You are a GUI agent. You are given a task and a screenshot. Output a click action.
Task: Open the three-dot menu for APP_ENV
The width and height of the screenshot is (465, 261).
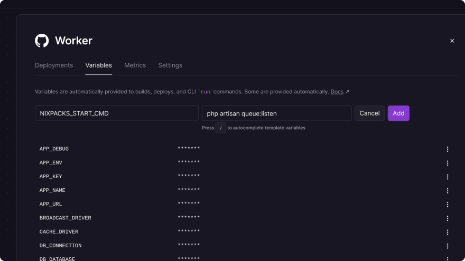(448, 163)
